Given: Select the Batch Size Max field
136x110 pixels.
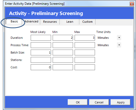Looking at the screenshot, I should 85,52.
